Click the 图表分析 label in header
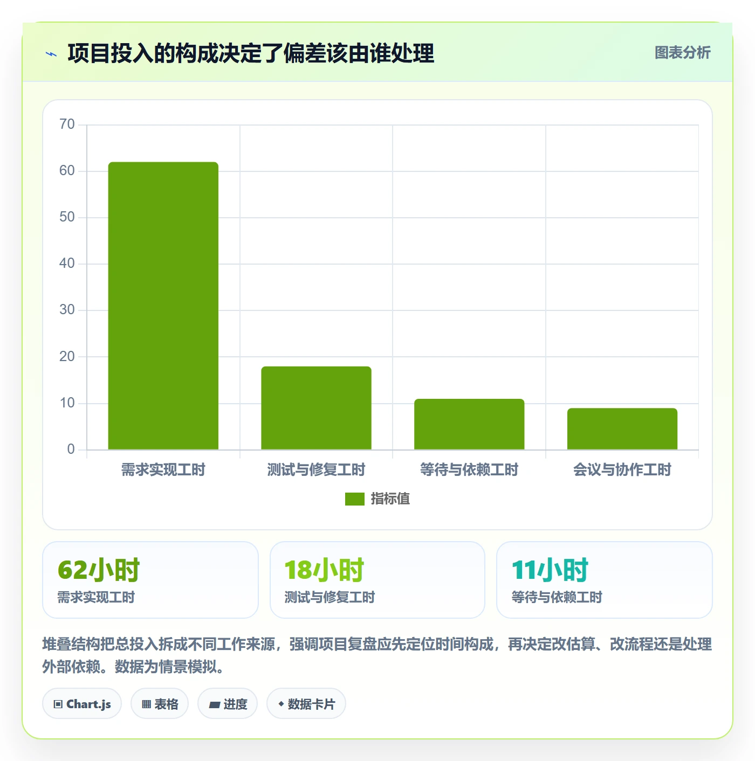Screen dimensions: 755x761 click(682, 53)
